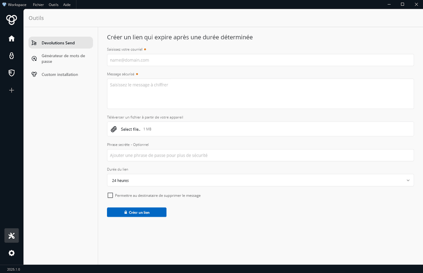
Task: Go to the Home icon
Action: 12,38
